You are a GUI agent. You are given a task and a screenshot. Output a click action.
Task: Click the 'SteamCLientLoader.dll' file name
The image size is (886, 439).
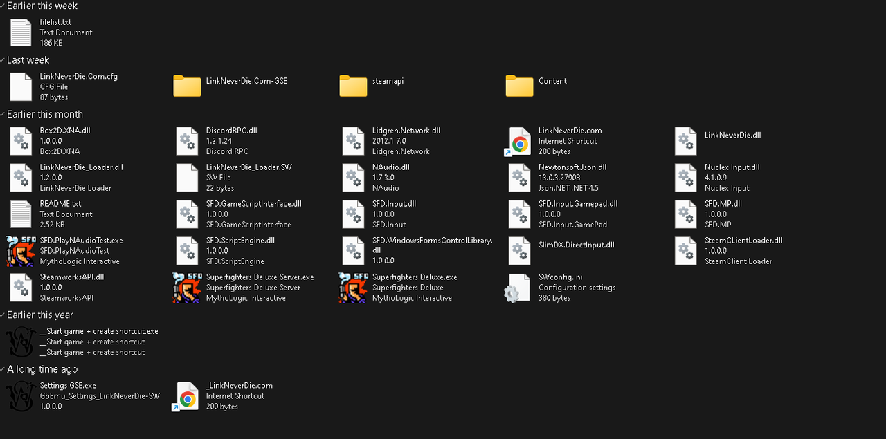[x=743, y=241]
